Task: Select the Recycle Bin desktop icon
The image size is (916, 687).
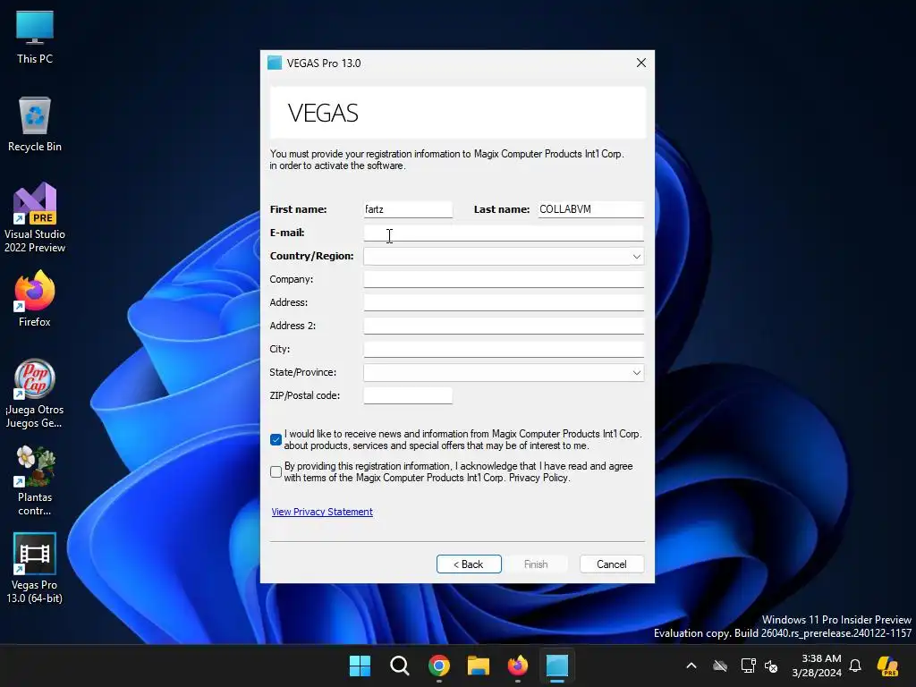Action: click(x=35, y=124)
